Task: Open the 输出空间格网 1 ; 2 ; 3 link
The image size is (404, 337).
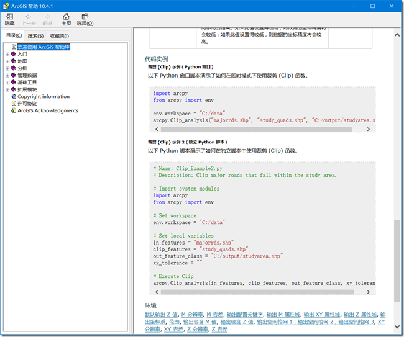Action: pyautogui.click(x=315, y=321)
